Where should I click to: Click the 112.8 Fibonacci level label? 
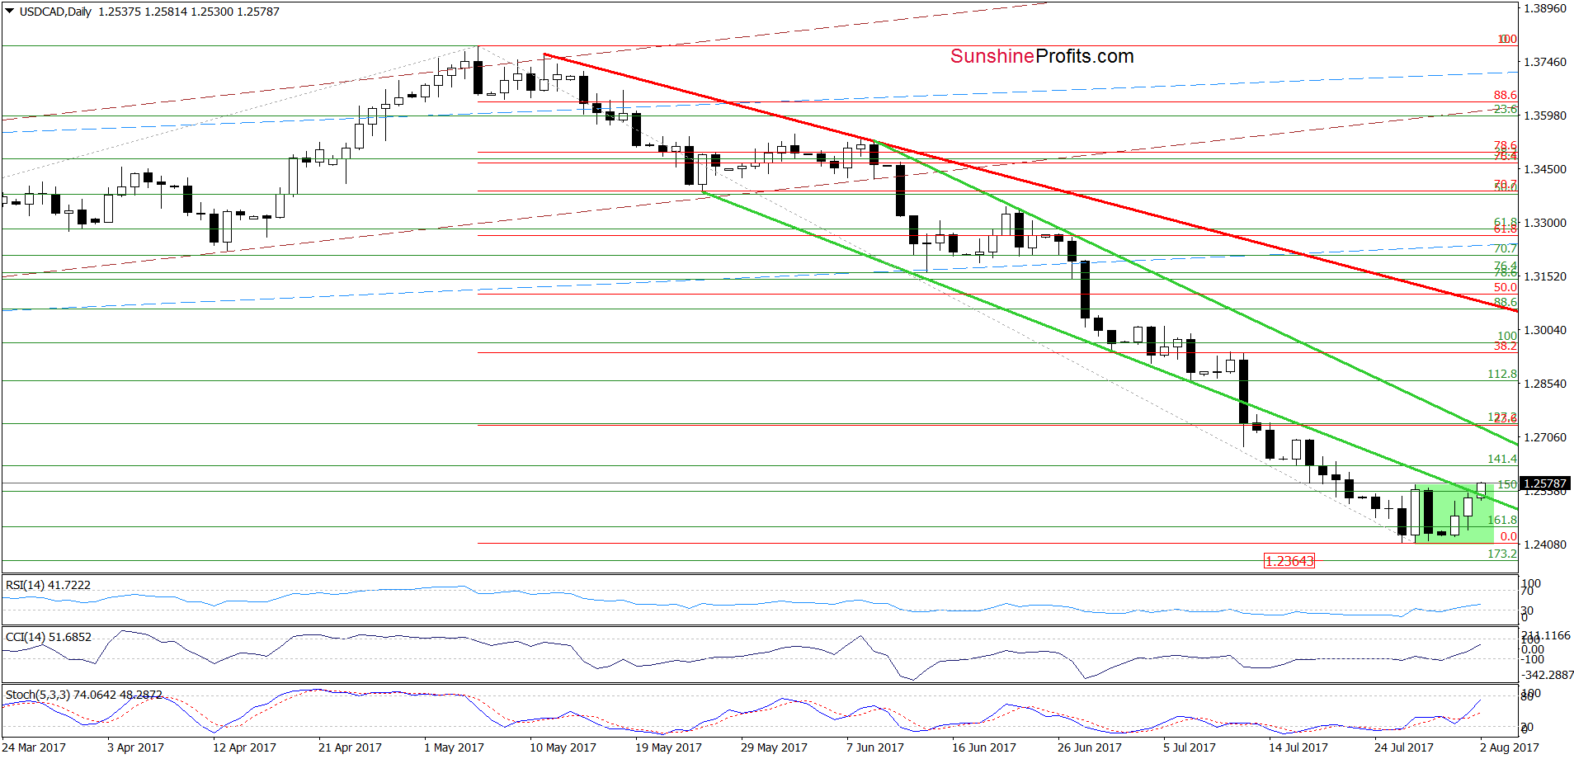[1502, 374]
